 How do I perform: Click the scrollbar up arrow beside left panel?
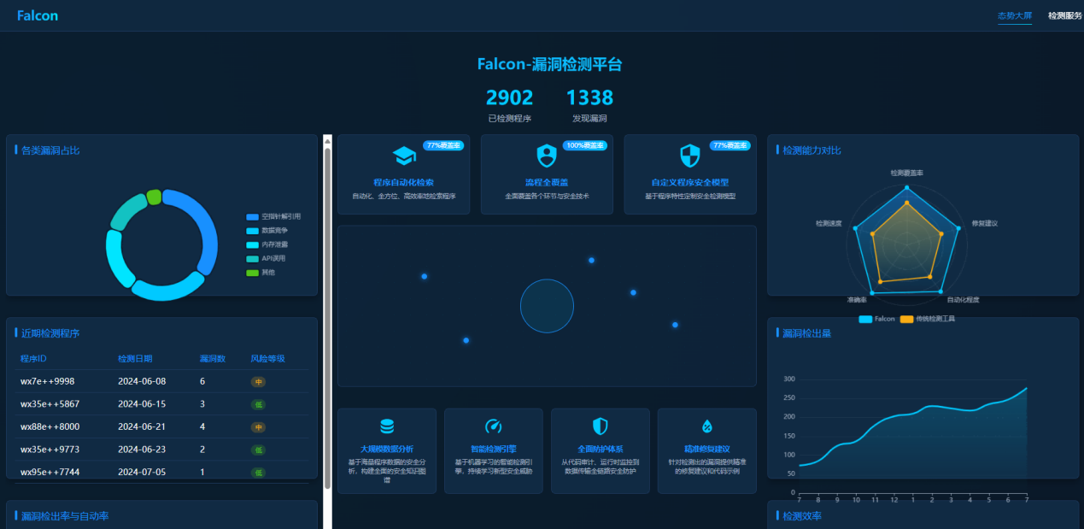click(327, 141)
